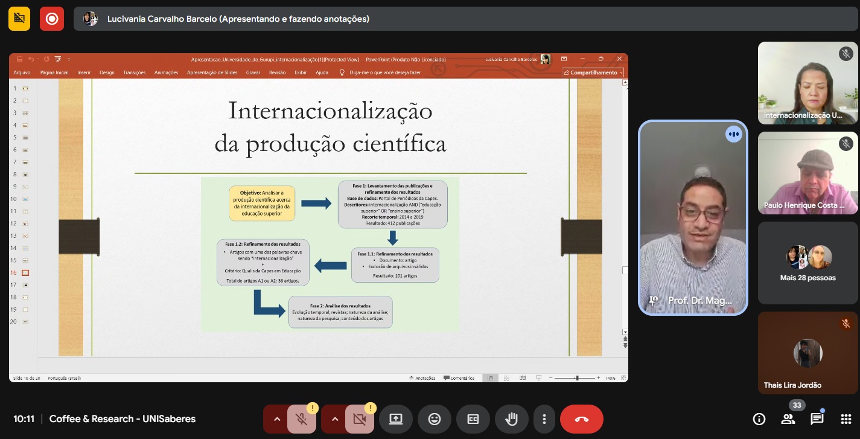Open more options three-dot menu

(x=544, y=419)
